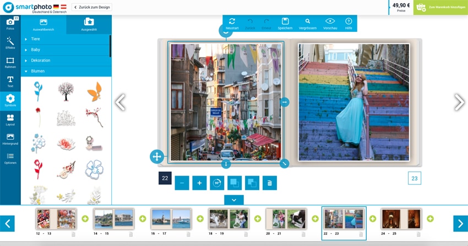
Task: Open the Layout panel
Action: tap(10, 120)
